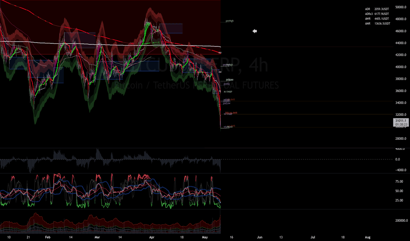
Task: Click the Feb date label
Action: tap(48, 237)
